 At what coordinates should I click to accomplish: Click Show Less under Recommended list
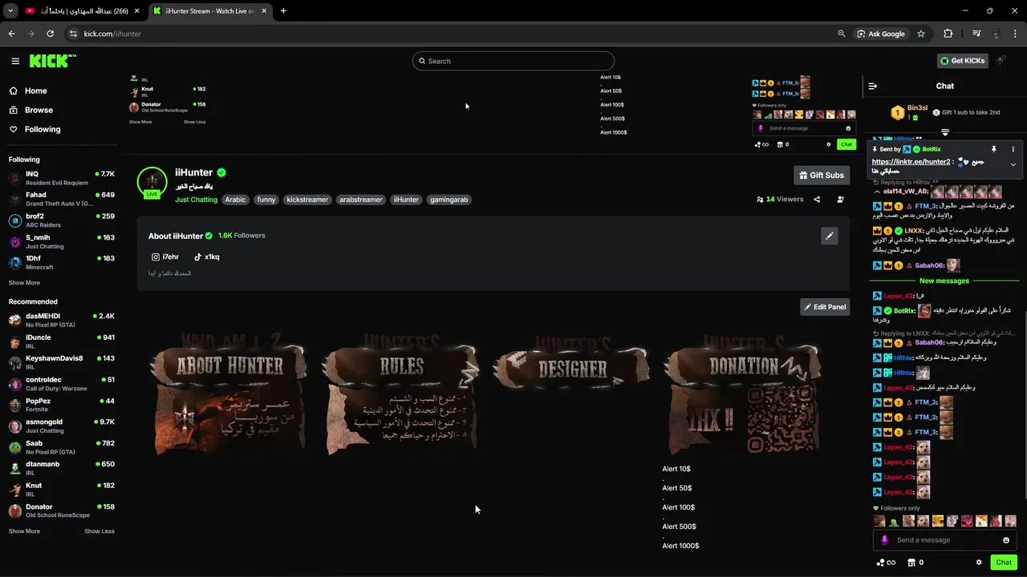(99, 531)
